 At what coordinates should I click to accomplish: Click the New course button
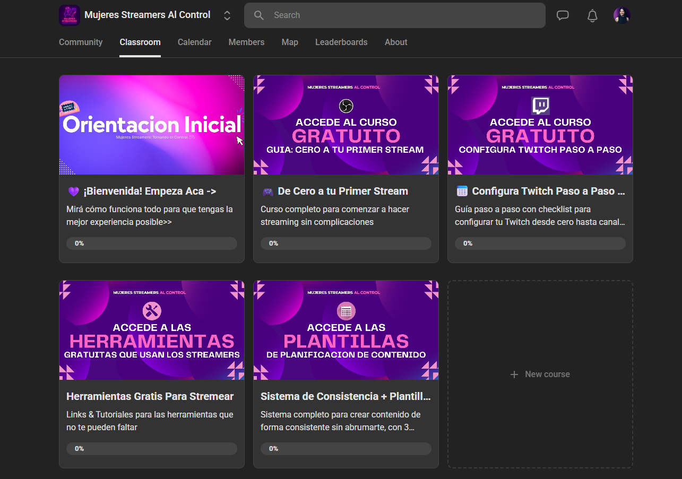tap(547, 375)
